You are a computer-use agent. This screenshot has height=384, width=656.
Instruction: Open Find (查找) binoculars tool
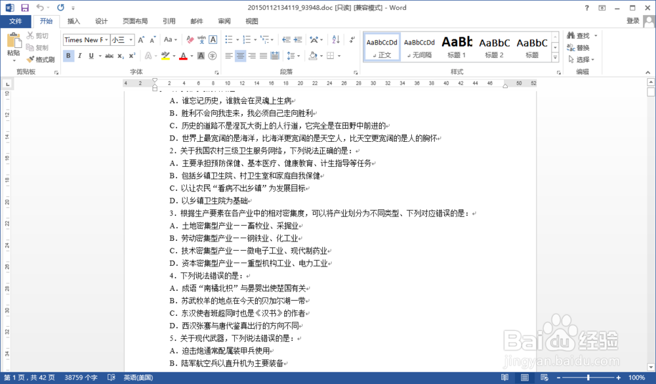(579, 35)
